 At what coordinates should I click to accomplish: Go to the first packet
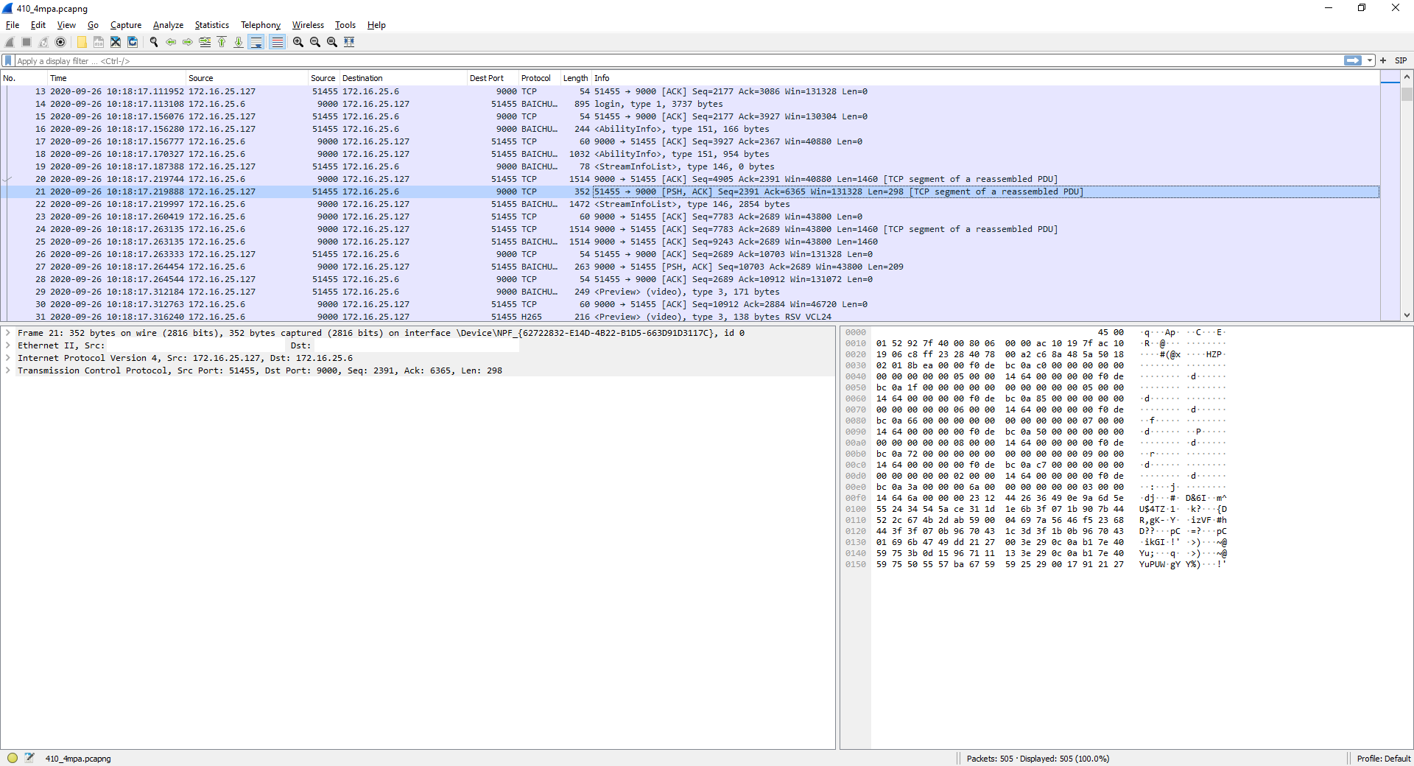tap(222, 42)
